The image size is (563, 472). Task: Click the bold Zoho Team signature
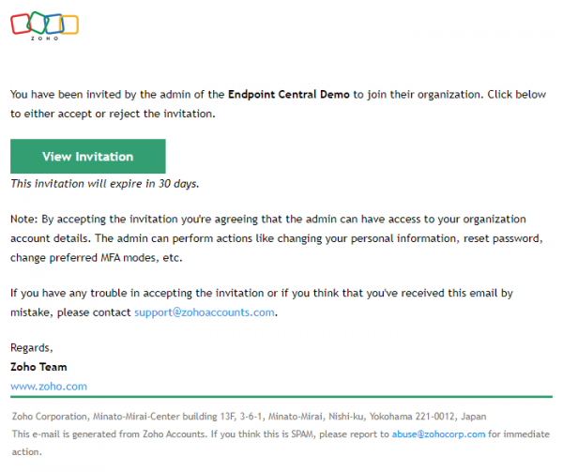(x=38, y=367)
